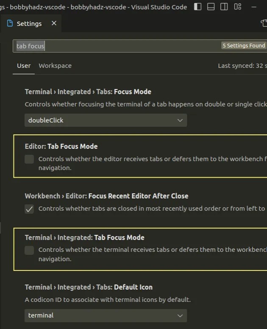Screen dimensions: 267x329
Task: Select the Settings editor tab
Action: pos(31,23)
